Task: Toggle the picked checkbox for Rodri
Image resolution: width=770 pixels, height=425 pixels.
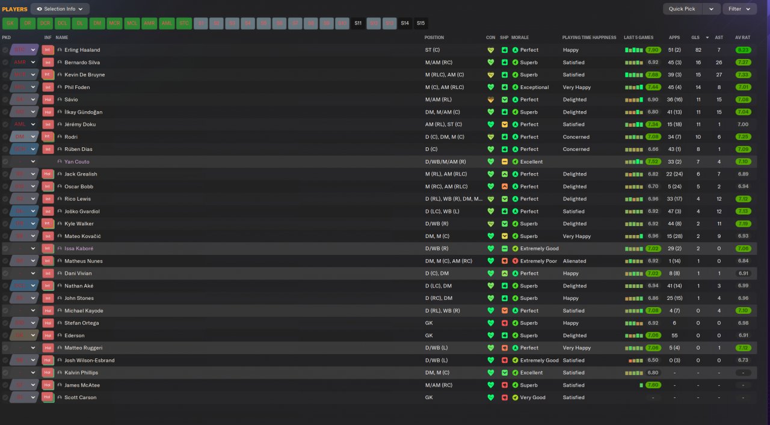Action: (5, 137)
